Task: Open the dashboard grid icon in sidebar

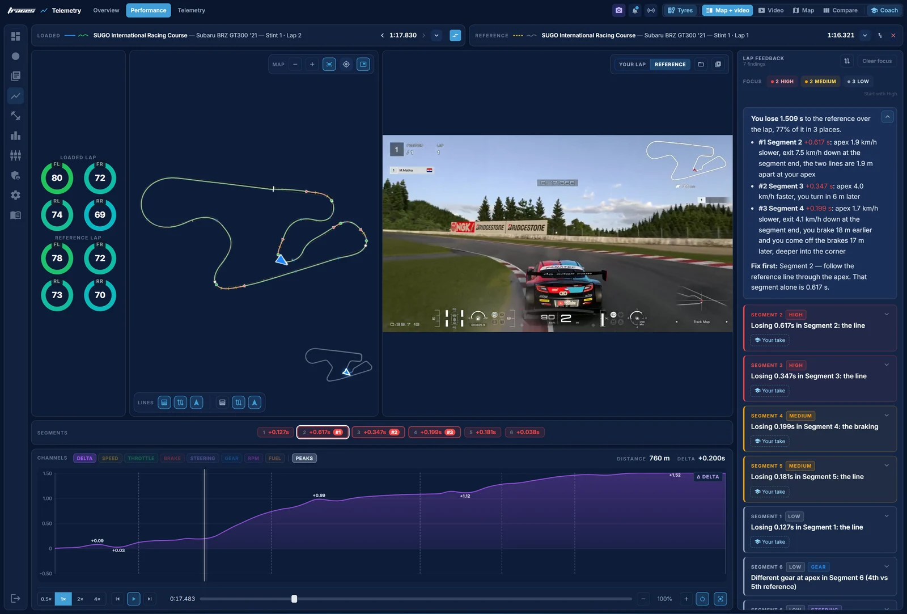Action: point(15,36)
